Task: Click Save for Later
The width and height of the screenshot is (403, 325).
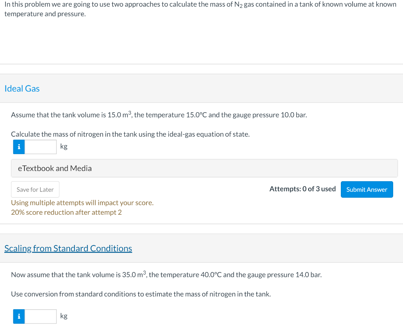Action: [x=35, y=189]
